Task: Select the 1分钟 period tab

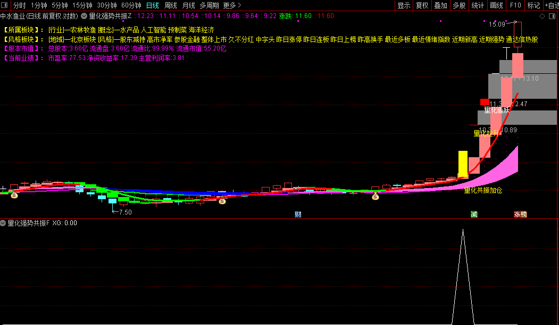Action: [39, 5]
